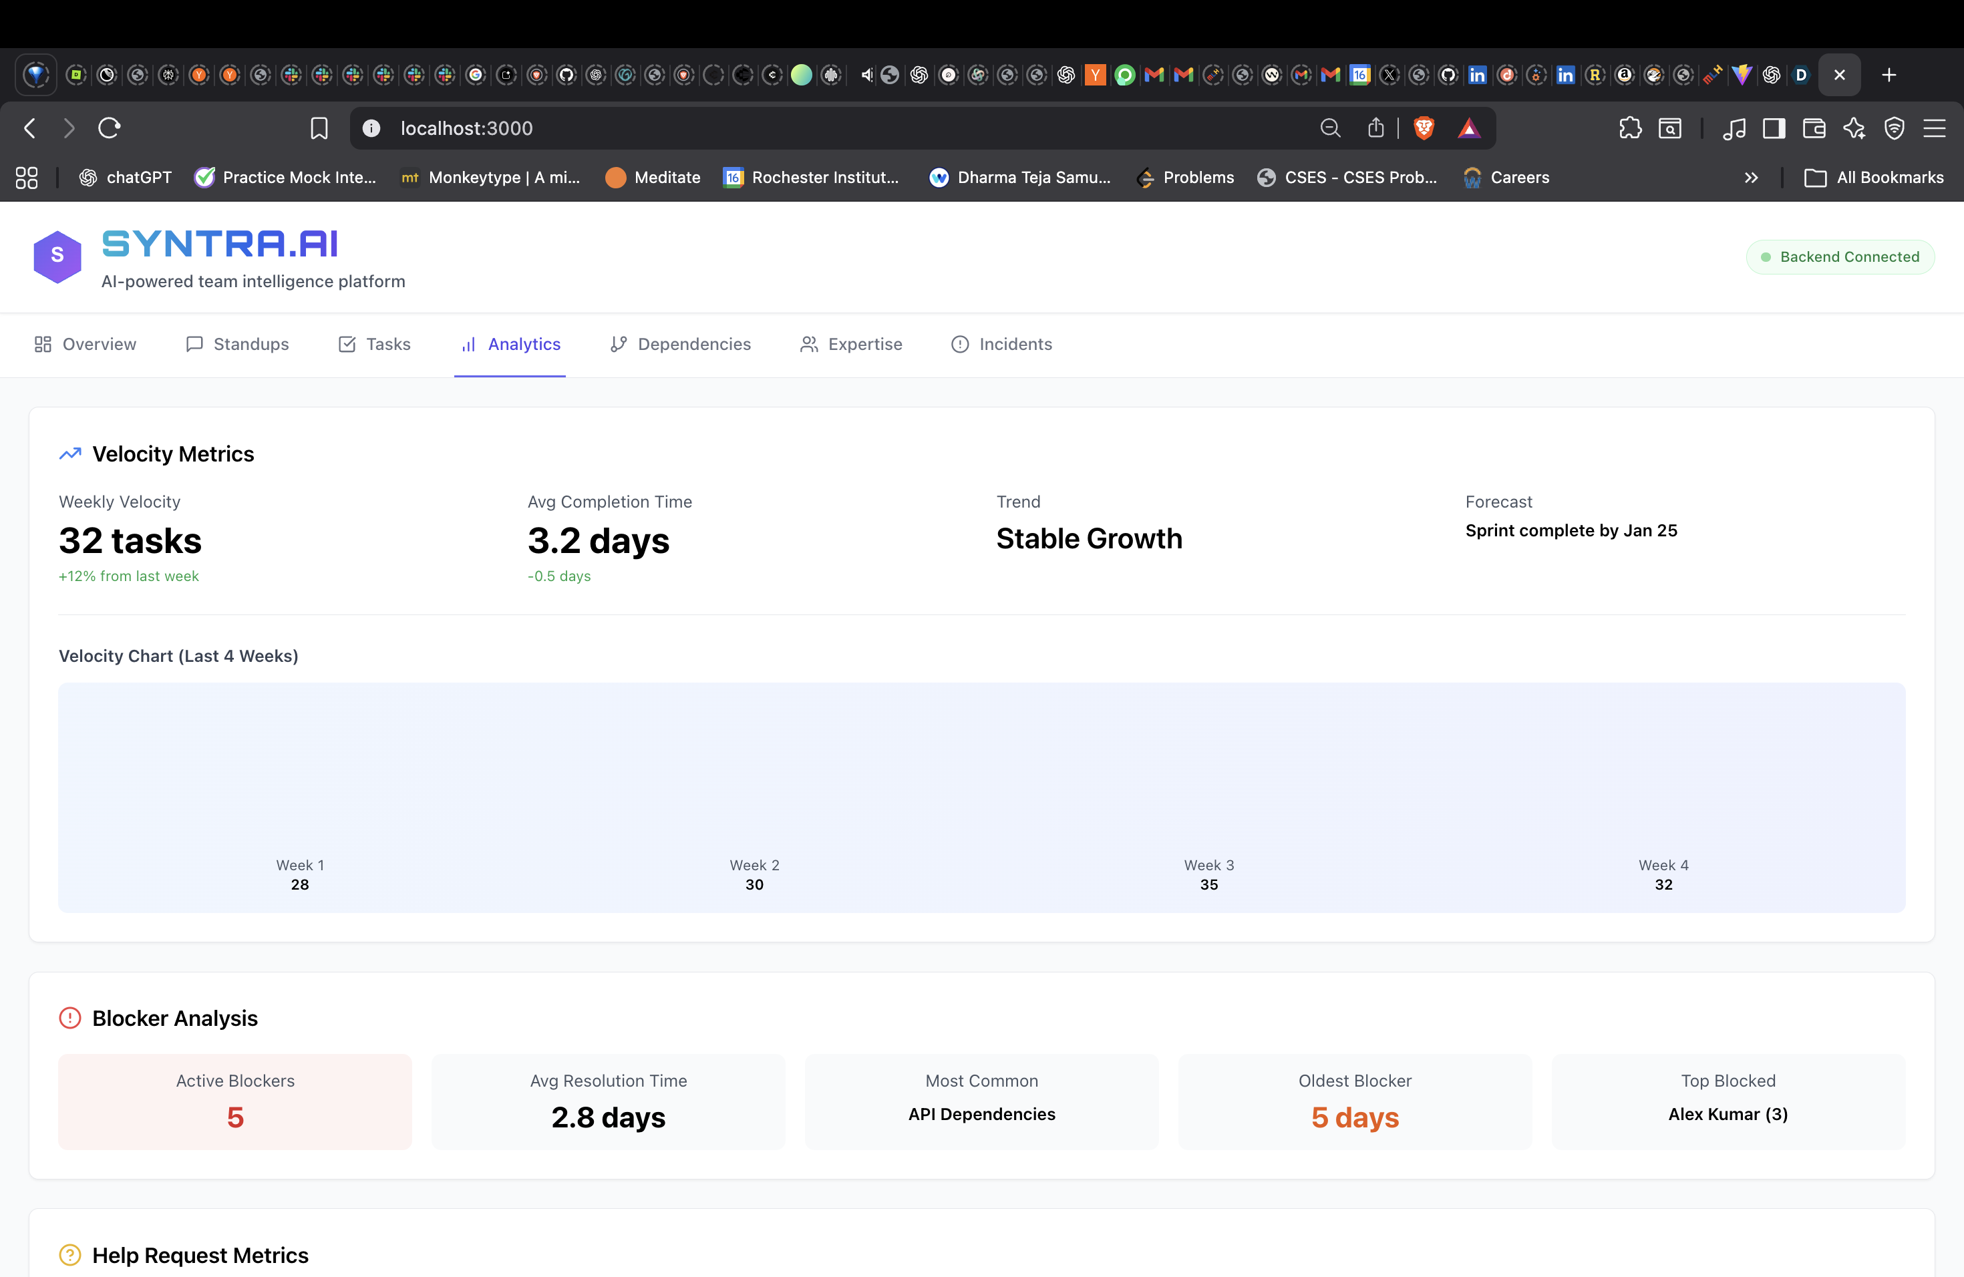Open the browser extensions puzzle icon
1964x1277 pixels.
(x=1630, y=128)
